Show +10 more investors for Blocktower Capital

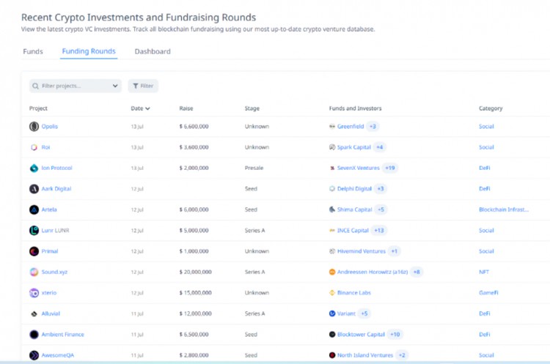[395, 335]
